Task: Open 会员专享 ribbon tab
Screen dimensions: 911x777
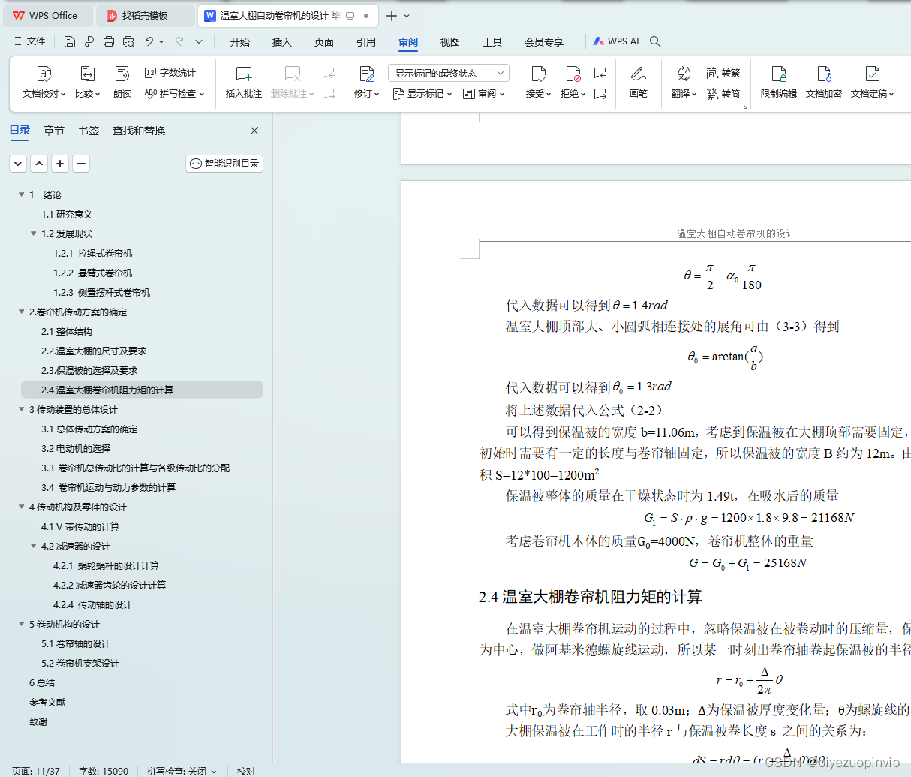Action: pos(544,42)
